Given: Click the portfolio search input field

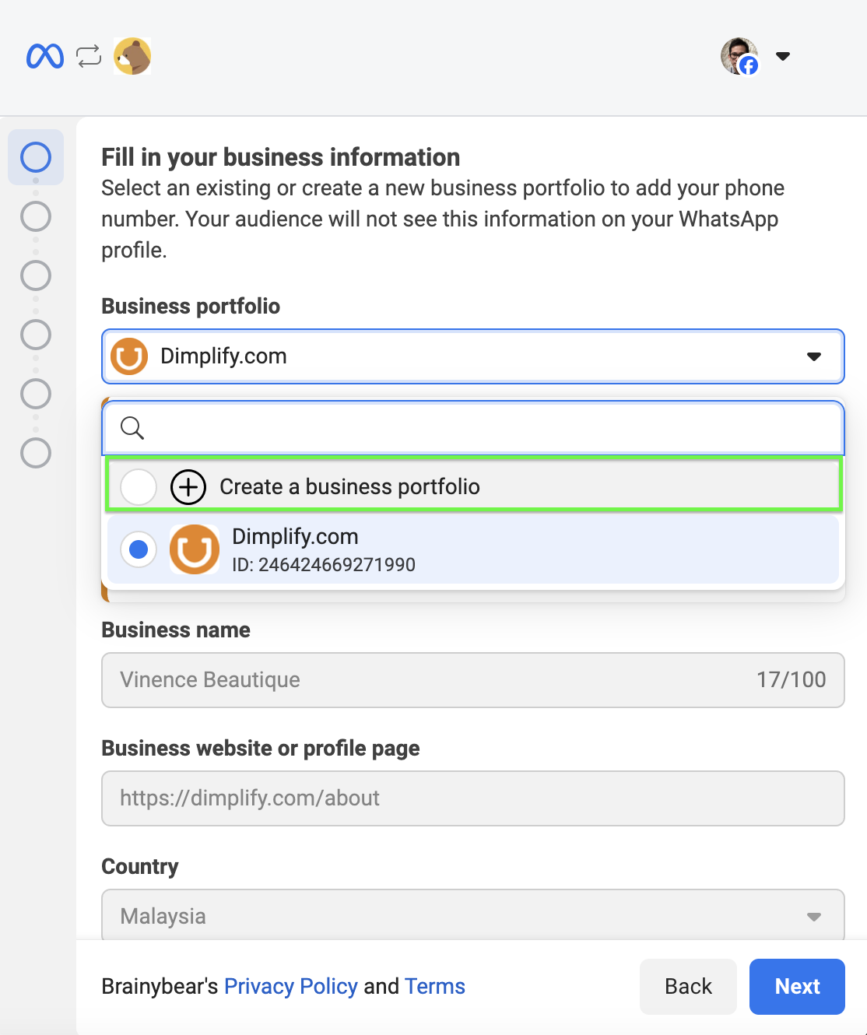Looking at the screenshot, I should (x=473, y=427).
